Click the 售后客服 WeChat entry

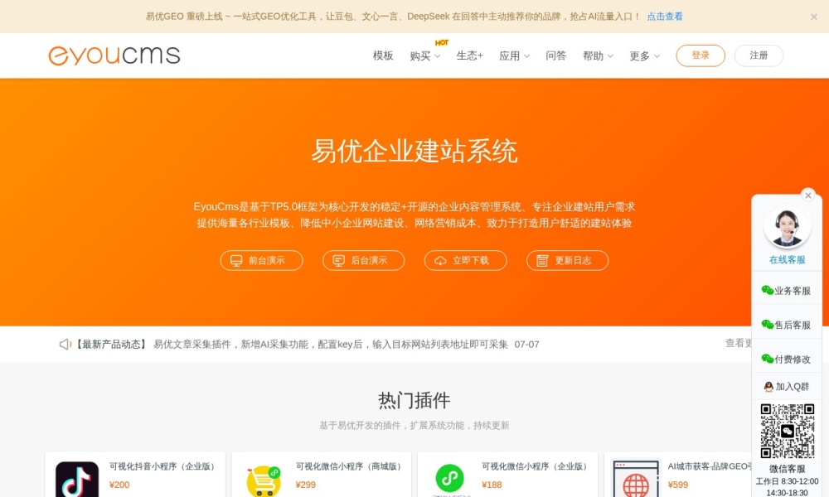coord(786,325)
